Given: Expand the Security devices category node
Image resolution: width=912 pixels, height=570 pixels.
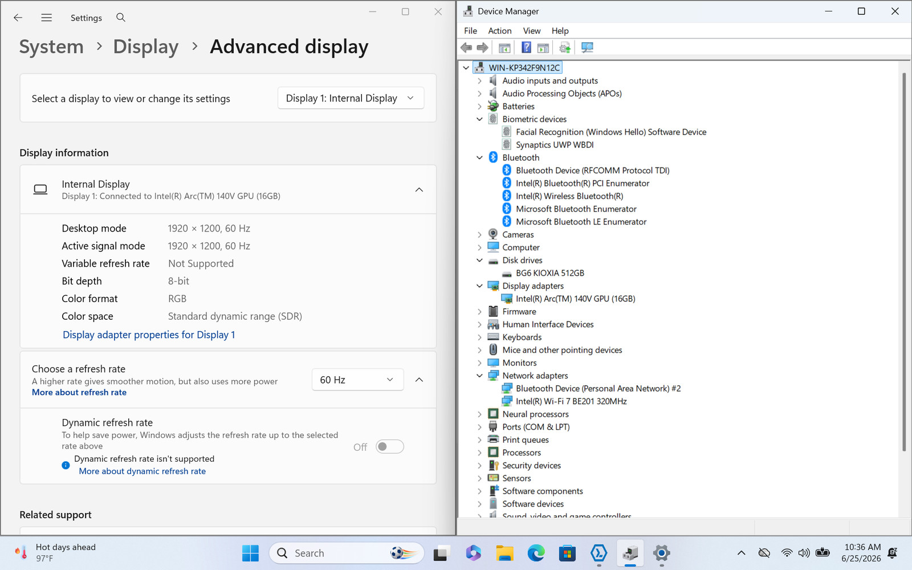Looking at the screenshot, I should [479, 466].
